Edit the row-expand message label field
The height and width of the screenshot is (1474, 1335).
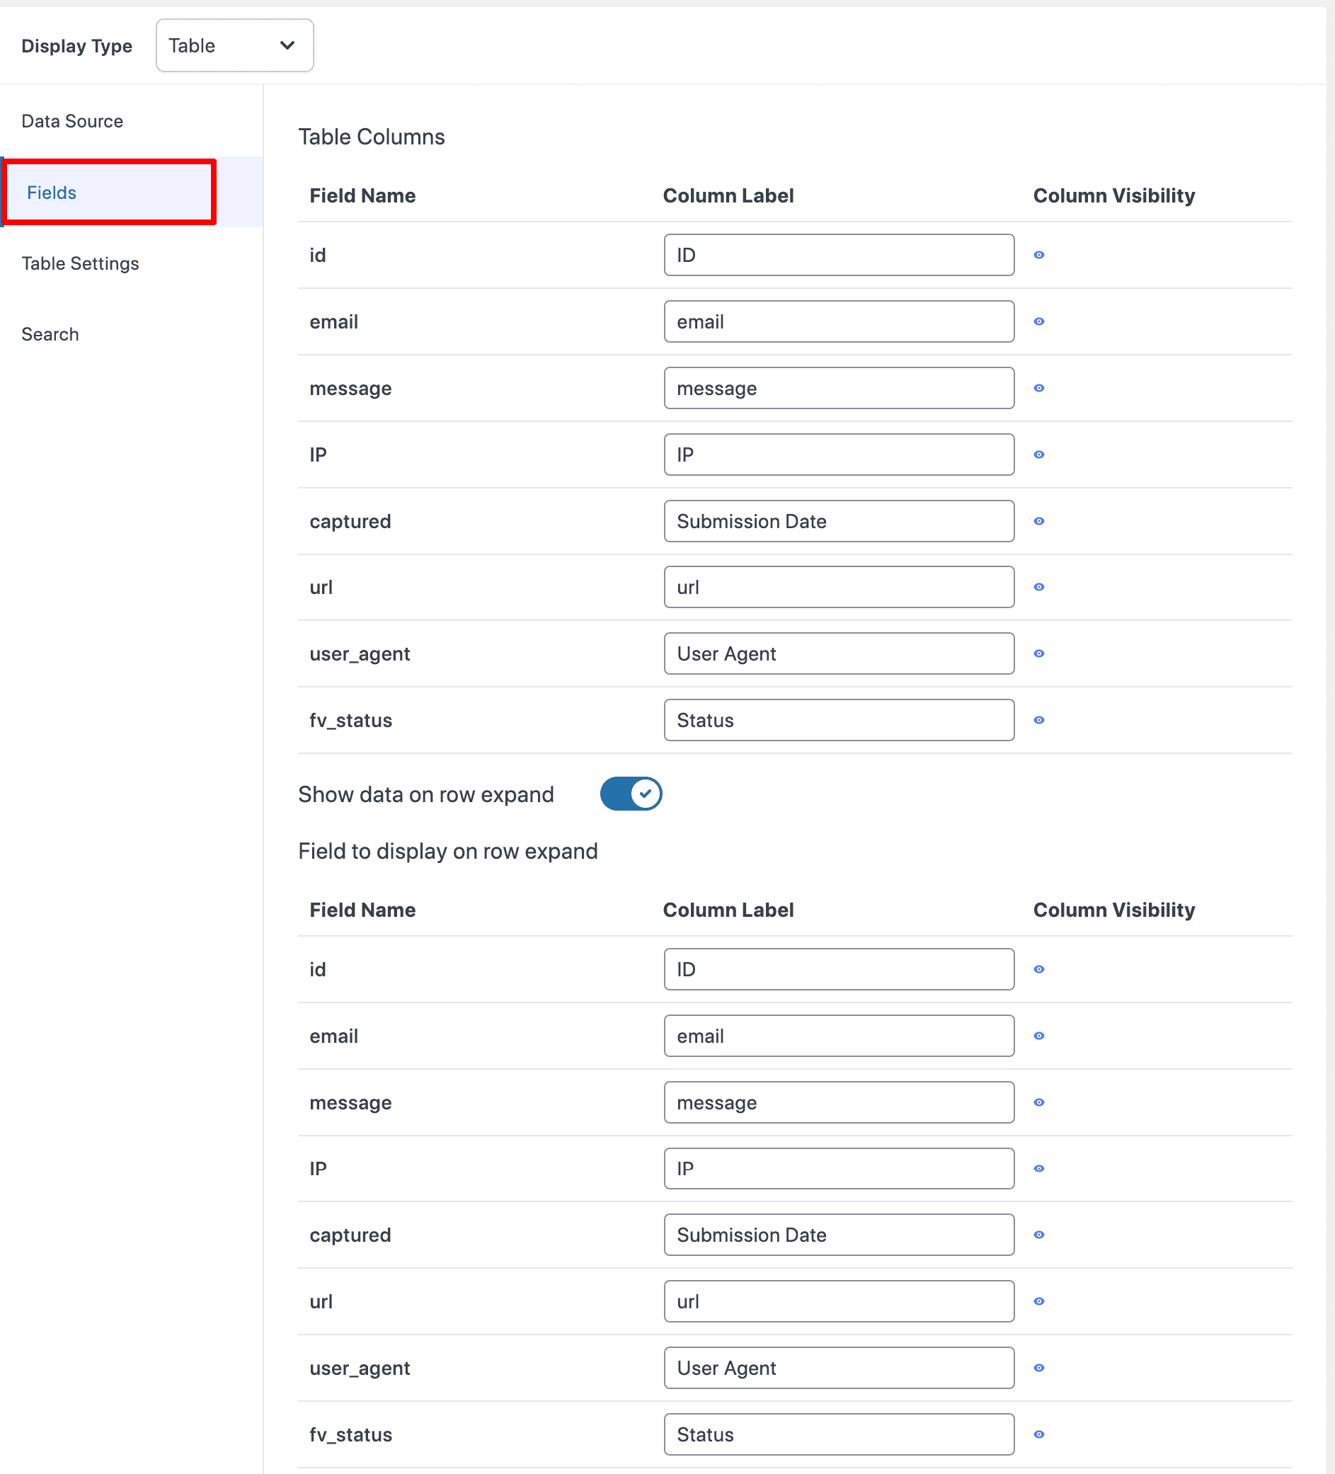pyautogui.click(x=840, y=1102)
